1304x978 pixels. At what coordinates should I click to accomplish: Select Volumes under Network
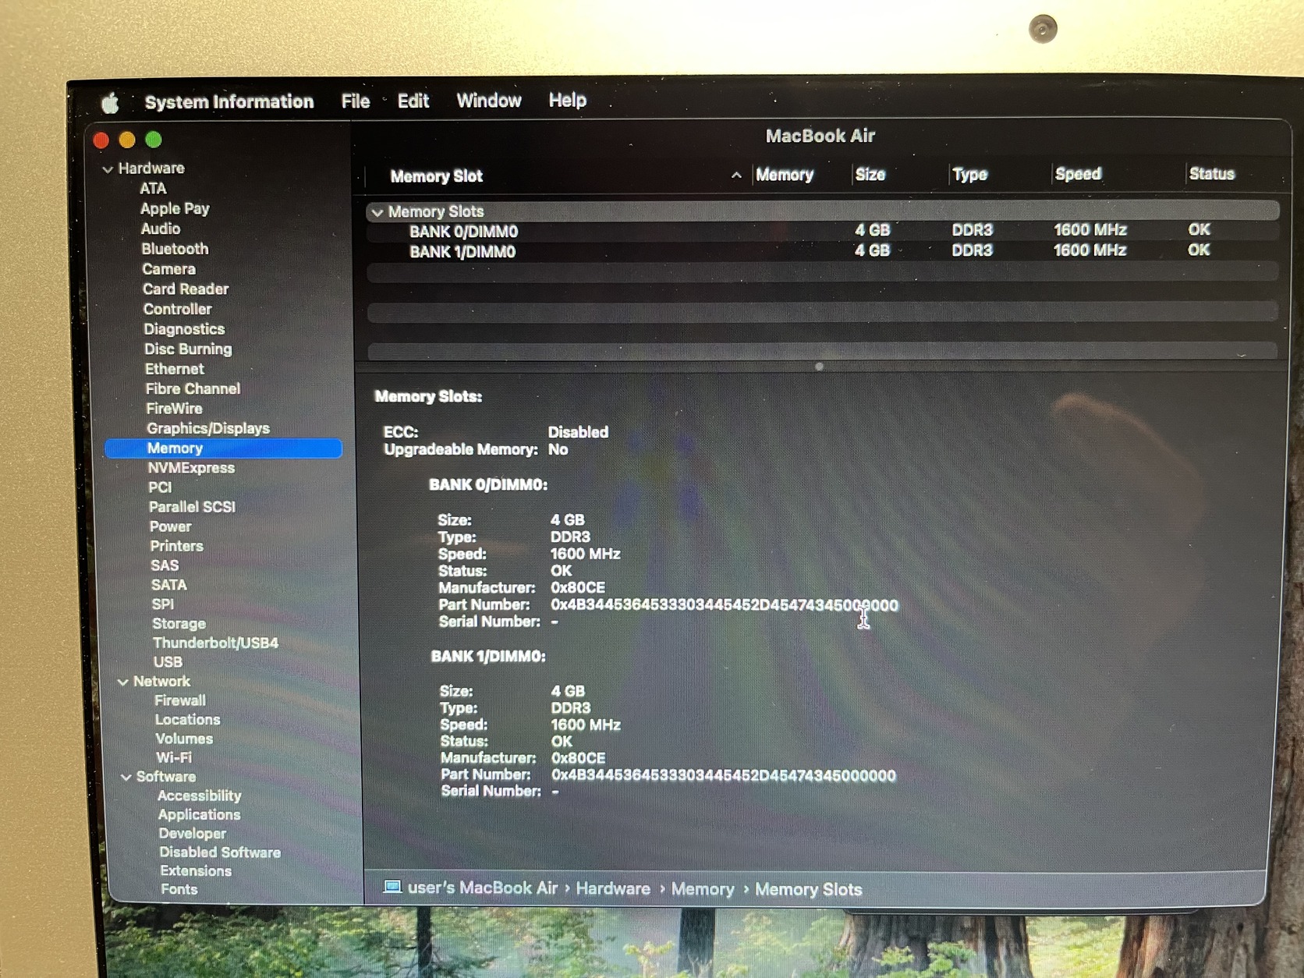coord(184,739)
